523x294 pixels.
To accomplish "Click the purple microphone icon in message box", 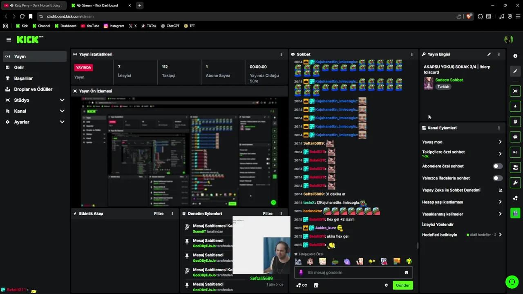I will click(301, 272).
